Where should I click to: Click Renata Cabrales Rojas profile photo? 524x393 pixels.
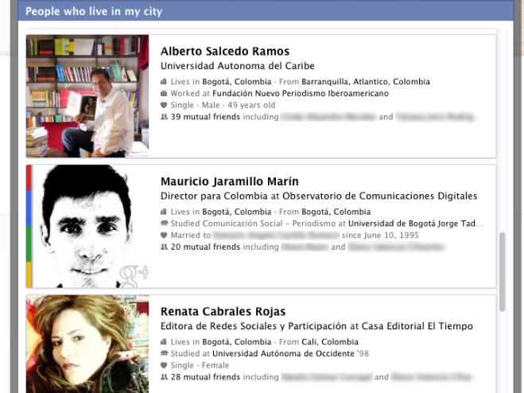pyautogui.click(x=87, y=344)
